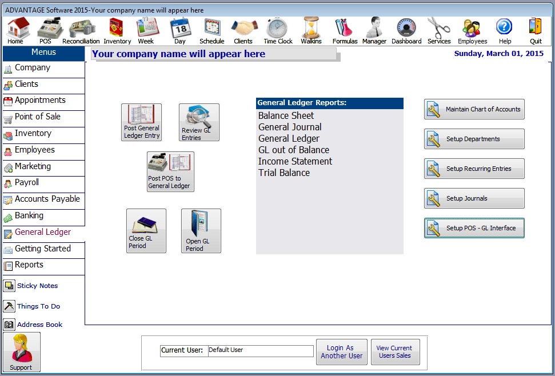Open the Home toolbar icon
555x376 pixels.
(x=16, y=31)
